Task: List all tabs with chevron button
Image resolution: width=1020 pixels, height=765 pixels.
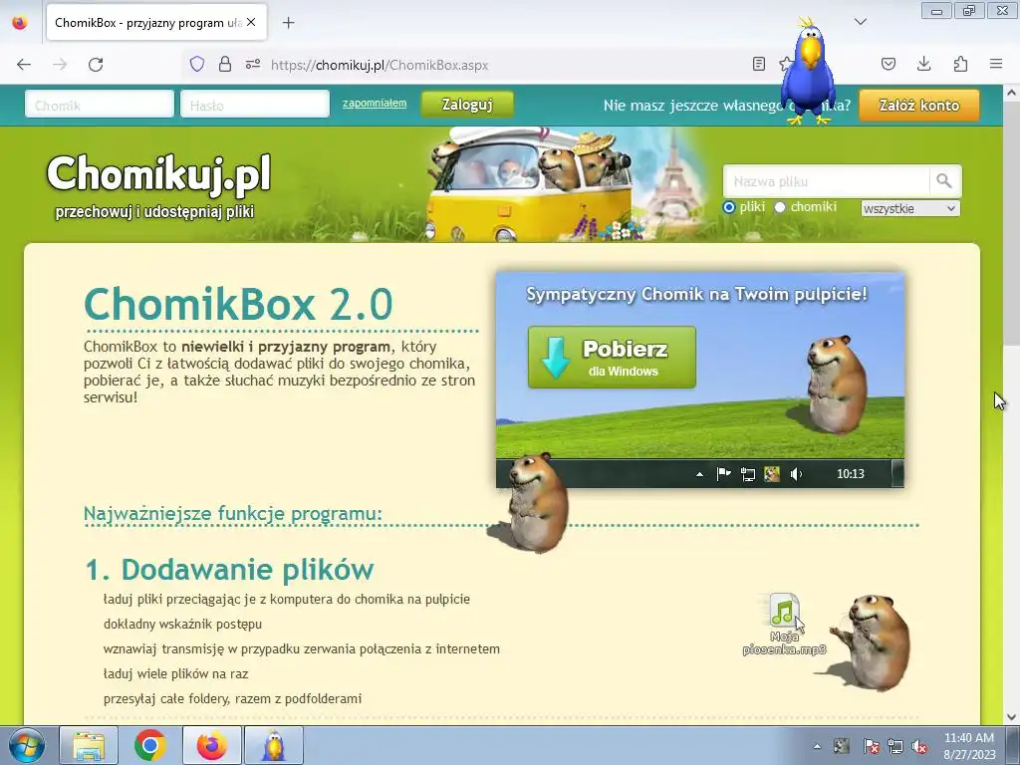Action: [860, 22]
